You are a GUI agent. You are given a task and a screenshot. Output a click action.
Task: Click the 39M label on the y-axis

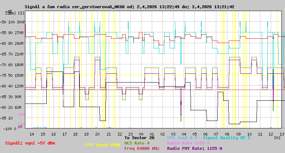pos(21,115)
